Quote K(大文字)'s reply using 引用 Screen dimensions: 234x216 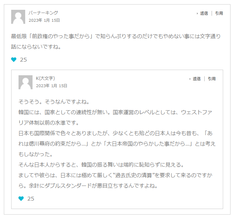pyautogui.click(x=212, y=79)
